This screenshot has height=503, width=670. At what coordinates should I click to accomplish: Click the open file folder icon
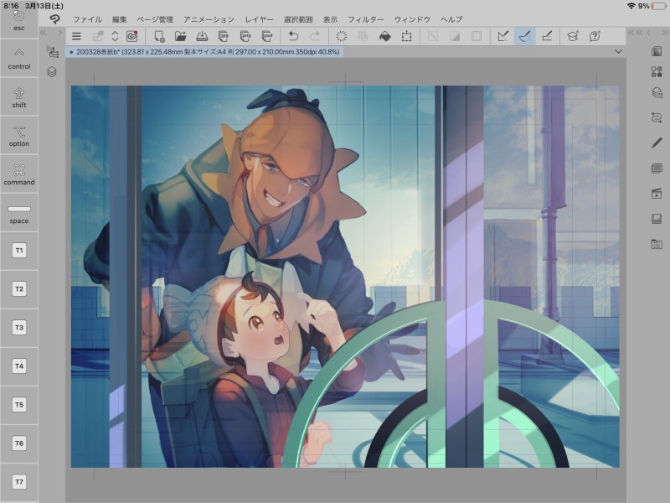click(x=181, y=36)
